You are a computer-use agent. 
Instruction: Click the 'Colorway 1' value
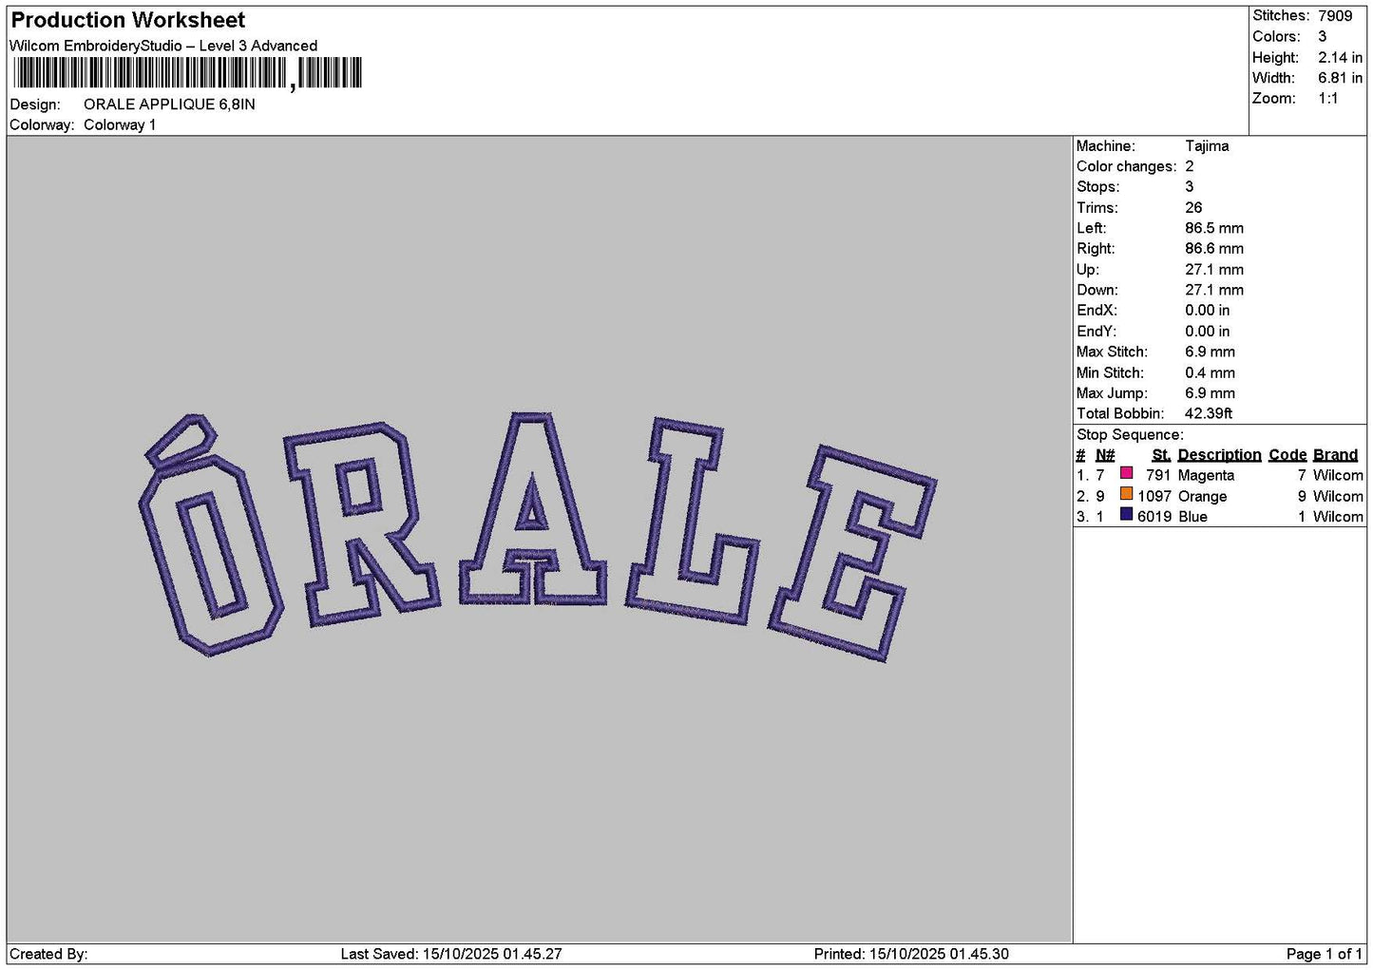pos(120,125)
